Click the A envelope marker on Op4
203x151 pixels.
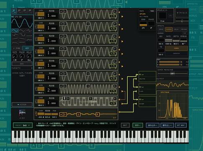(x=61, y=49)
